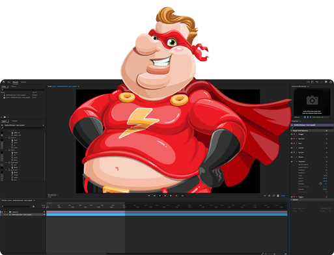Switch to Record mode
This screenshot has width=334, height=255.
tap(16, 82)
